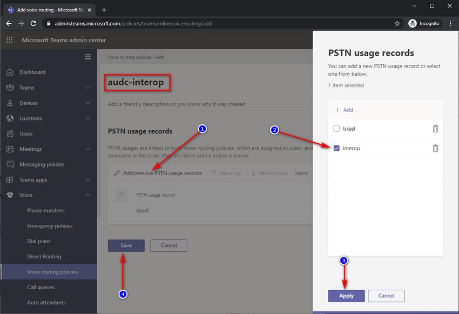Viewport: 459px width, 314px height.
Task: Expand the Teams apps section chevron
Action: (x=88, y=179)
